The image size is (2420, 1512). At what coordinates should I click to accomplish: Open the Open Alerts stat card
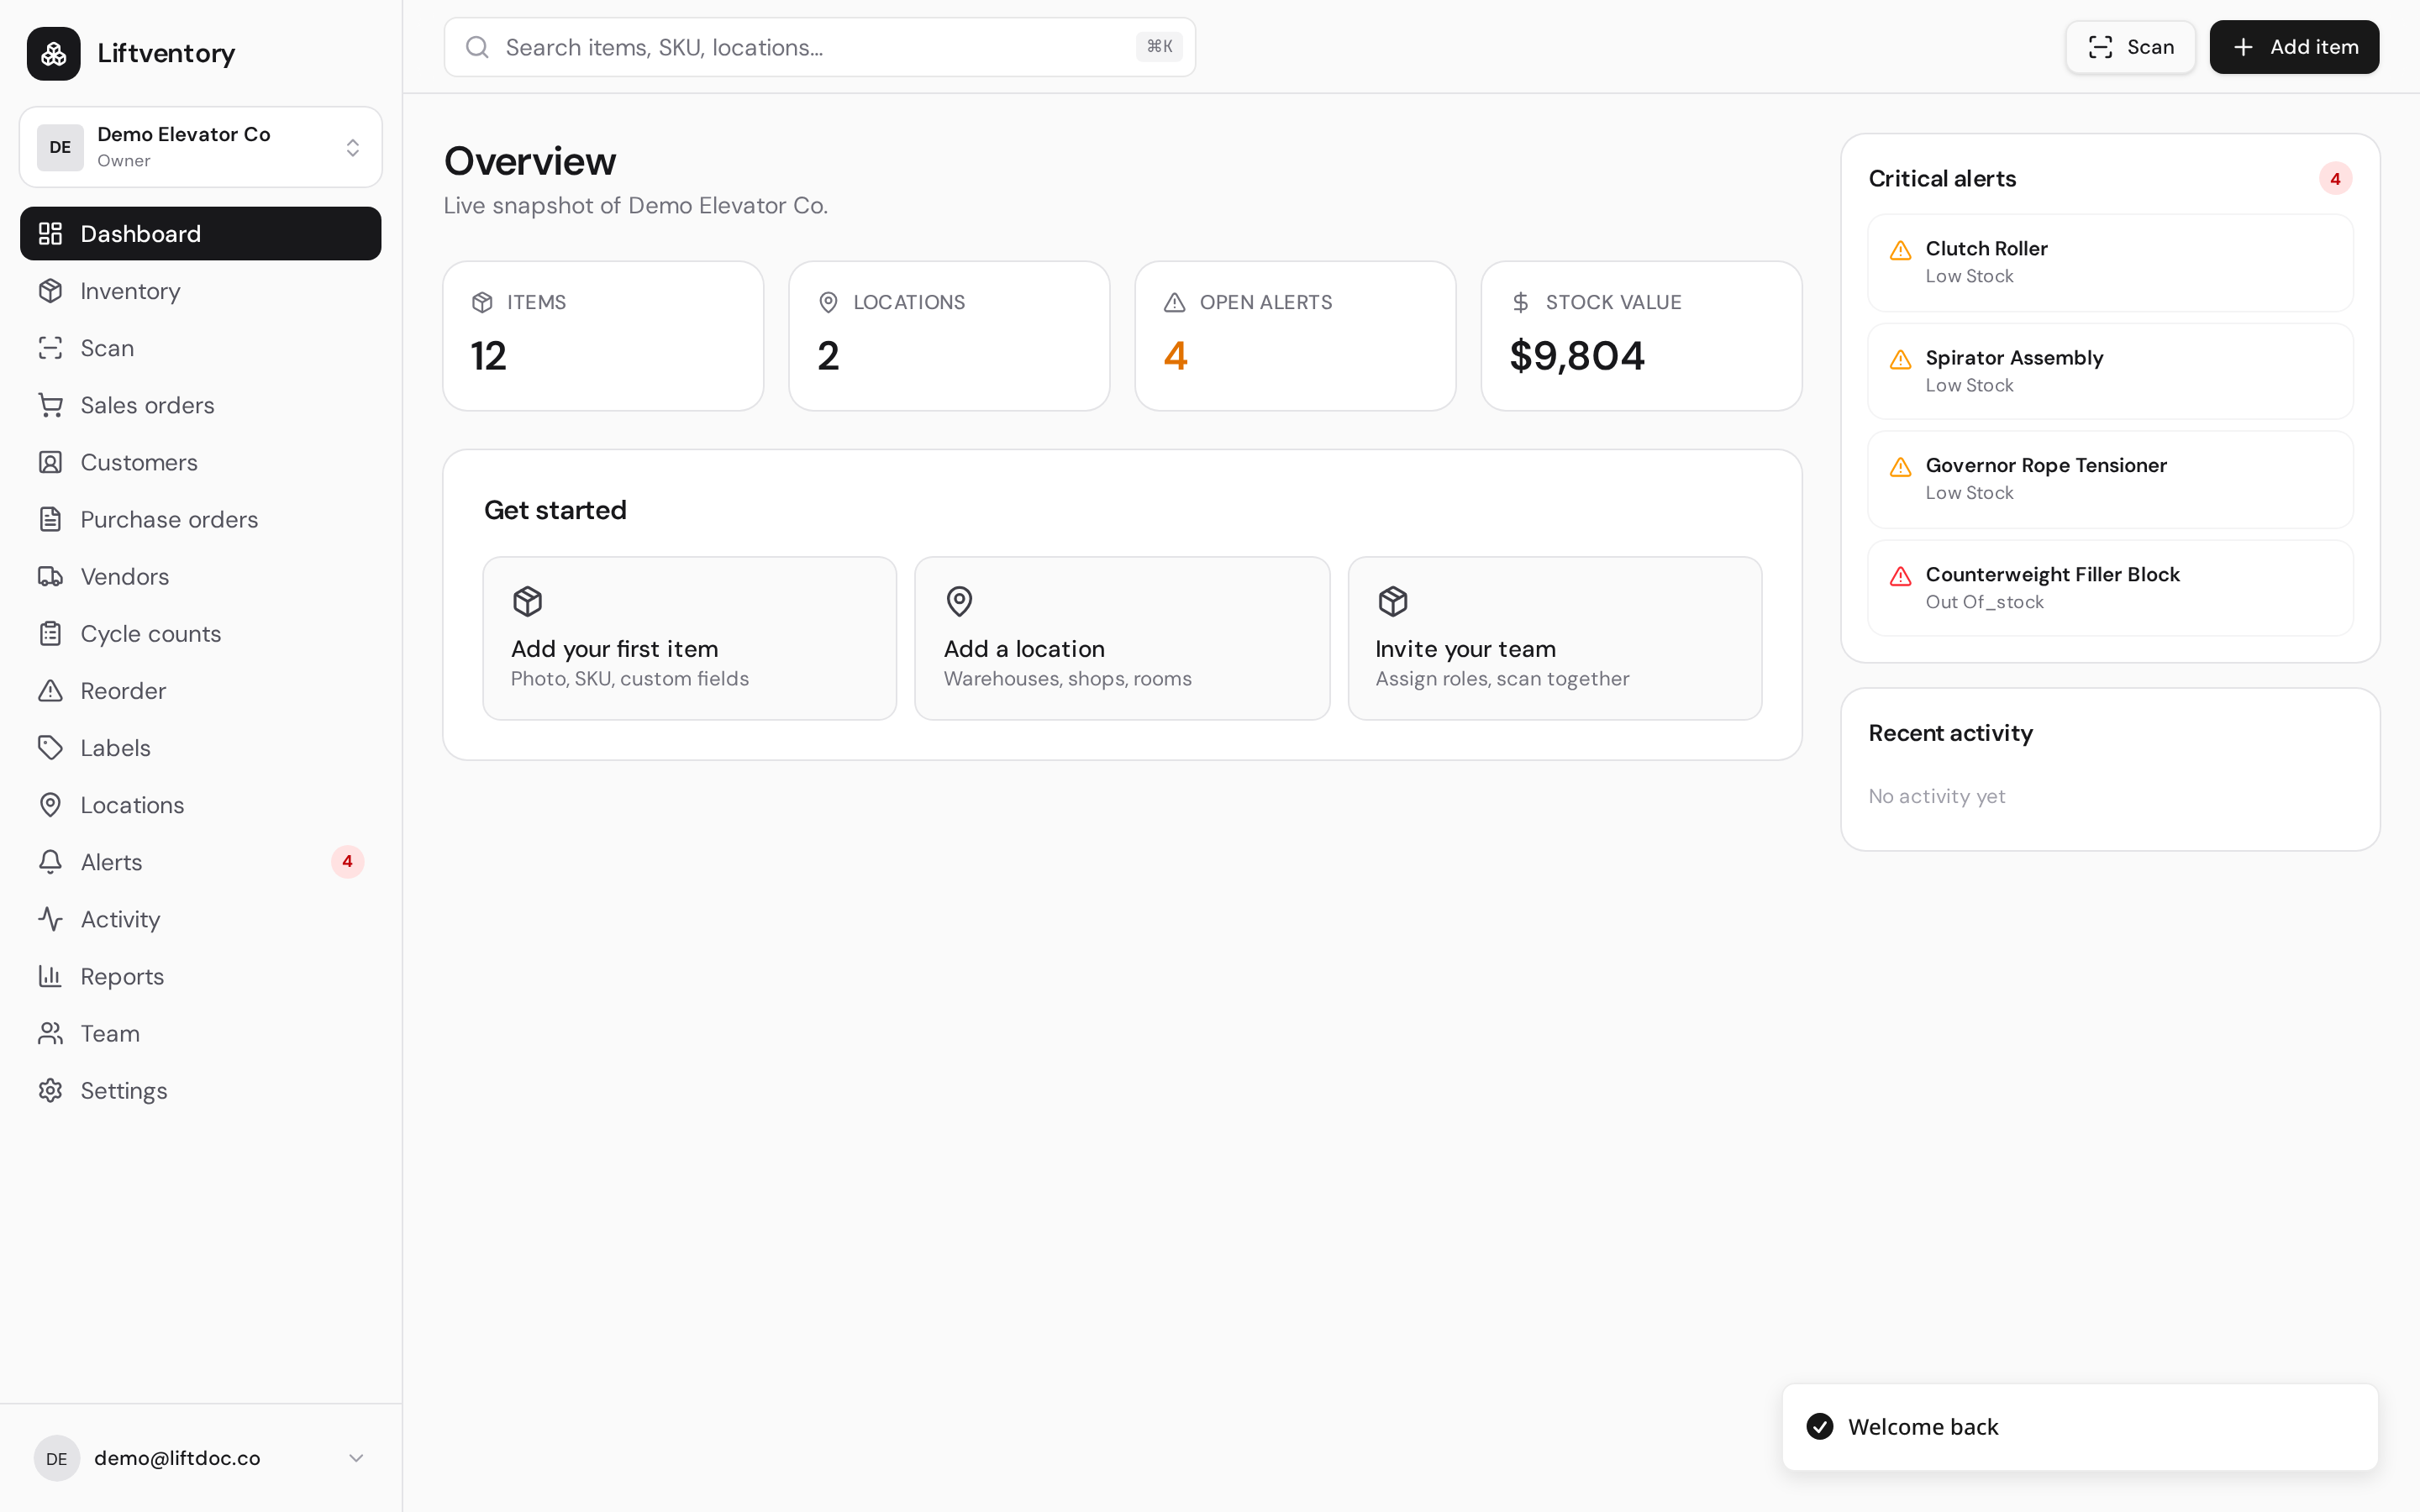pos(1295,336)
